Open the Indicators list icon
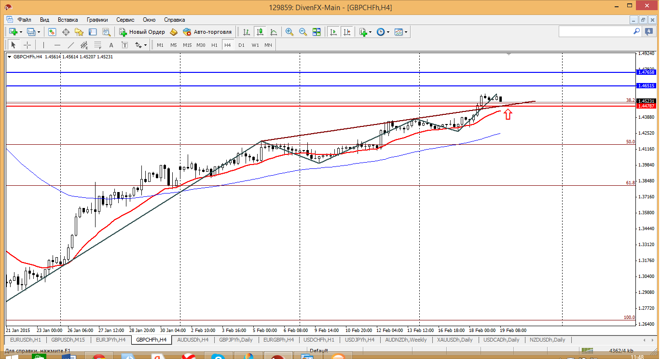 click(x=363, y=32)
